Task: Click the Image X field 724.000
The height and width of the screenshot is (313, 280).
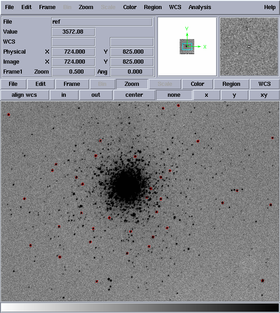Action: [73, 62]
